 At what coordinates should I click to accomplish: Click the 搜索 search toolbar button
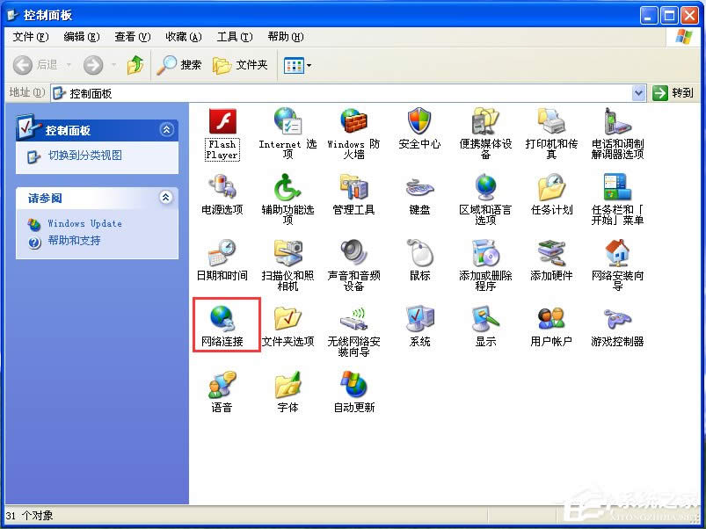click(180, 65)
